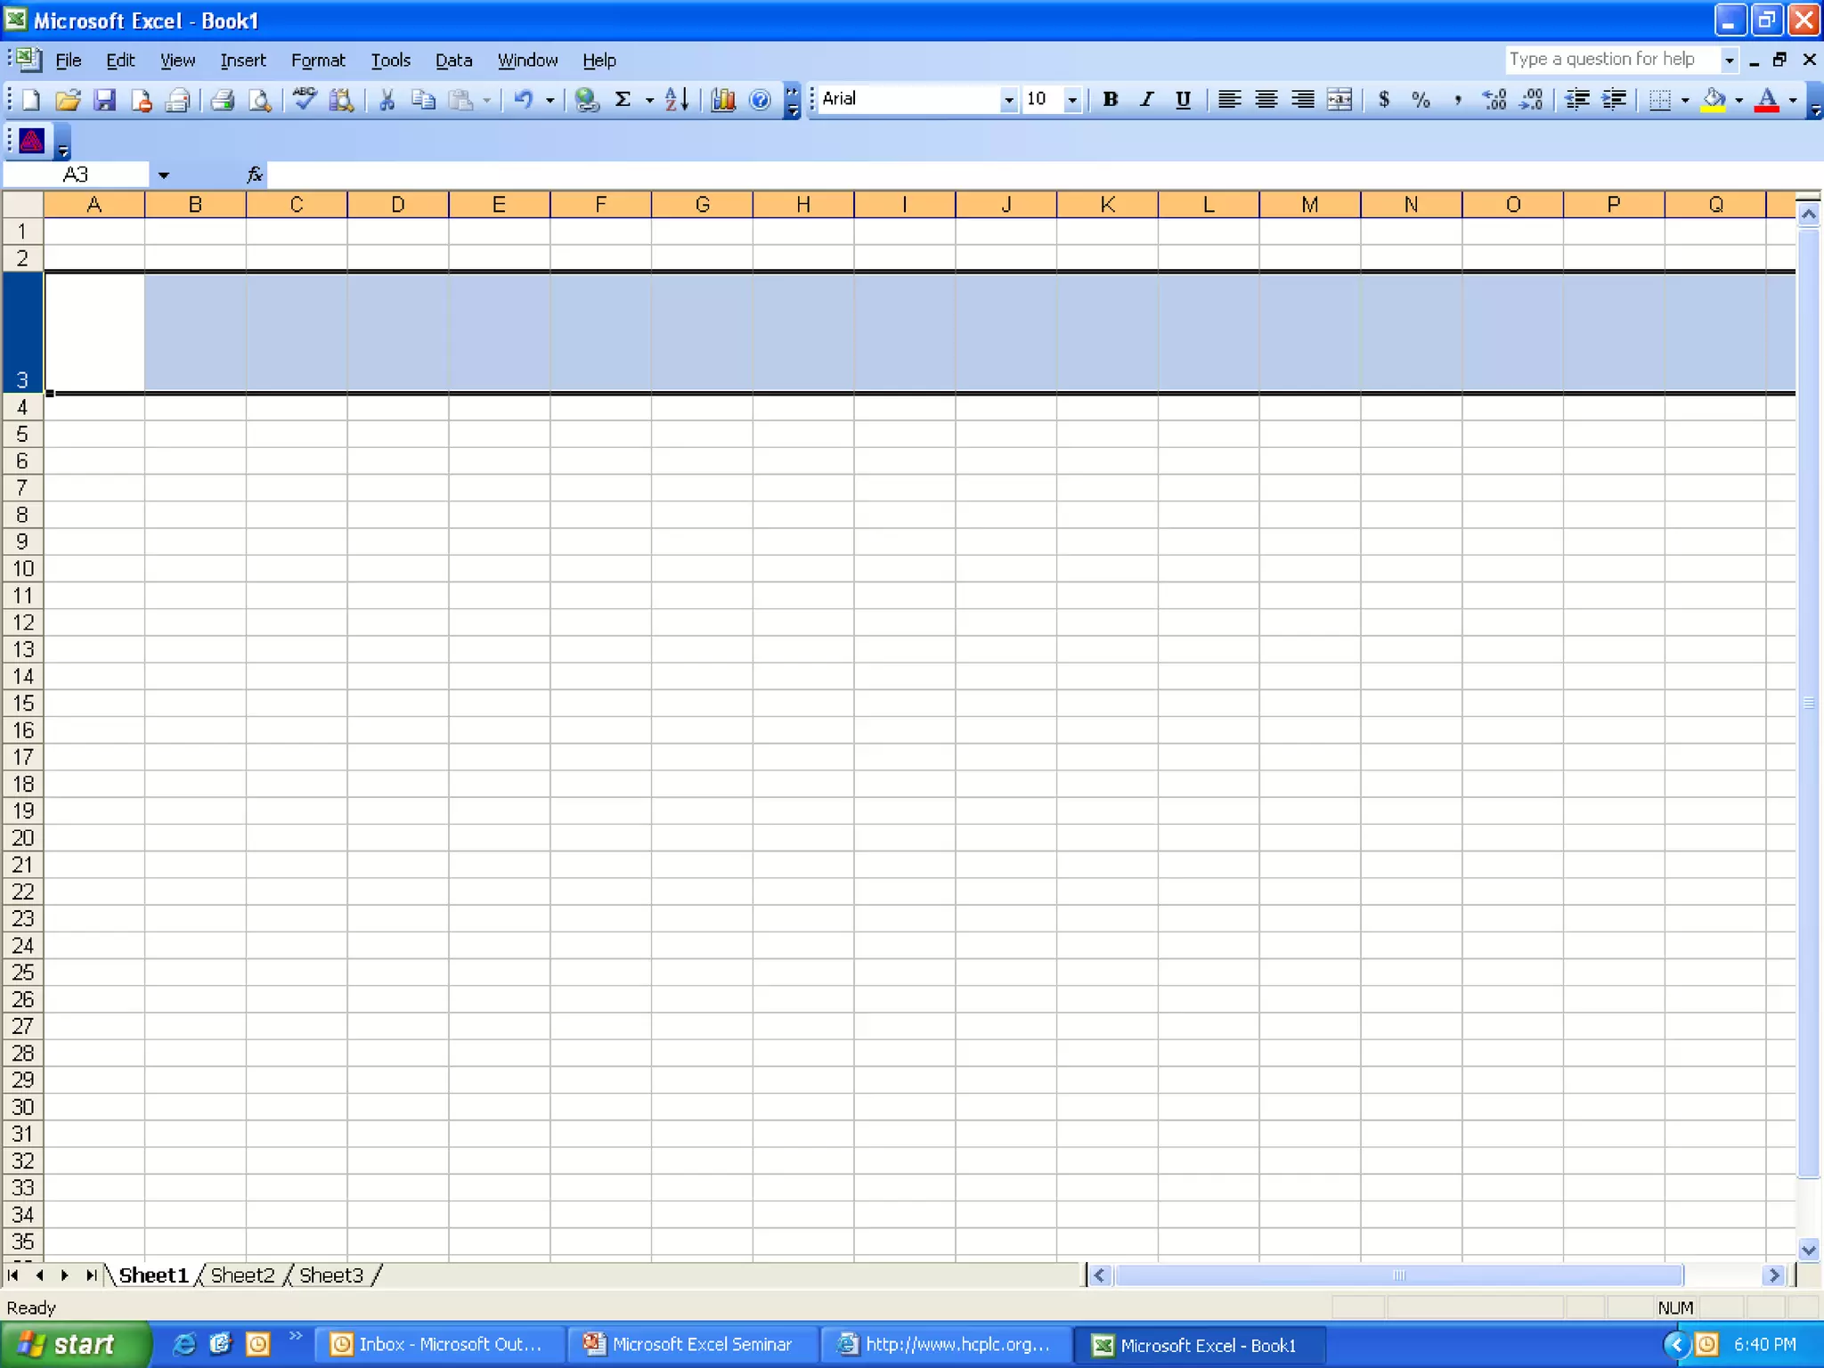This screenshot has height=1368, width=1824.
Task: Switch to the Sheet2 tab
Action: click(x=242, y=1275)
